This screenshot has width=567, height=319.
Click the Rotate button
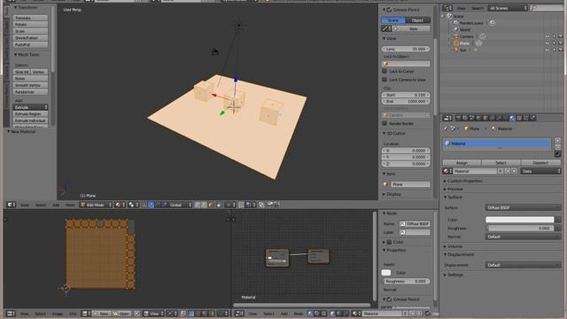[x=30, y=25]
